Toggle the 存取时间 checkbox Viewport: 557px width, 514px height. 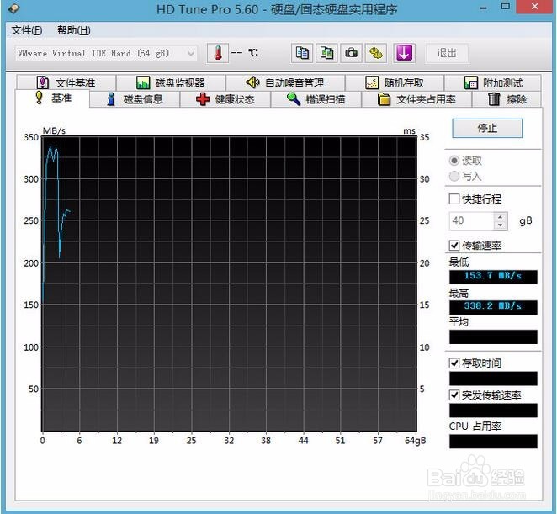(x=454, y=363)
